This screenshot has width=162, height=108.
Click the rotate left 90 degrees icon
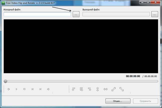[x=73, y=89]
